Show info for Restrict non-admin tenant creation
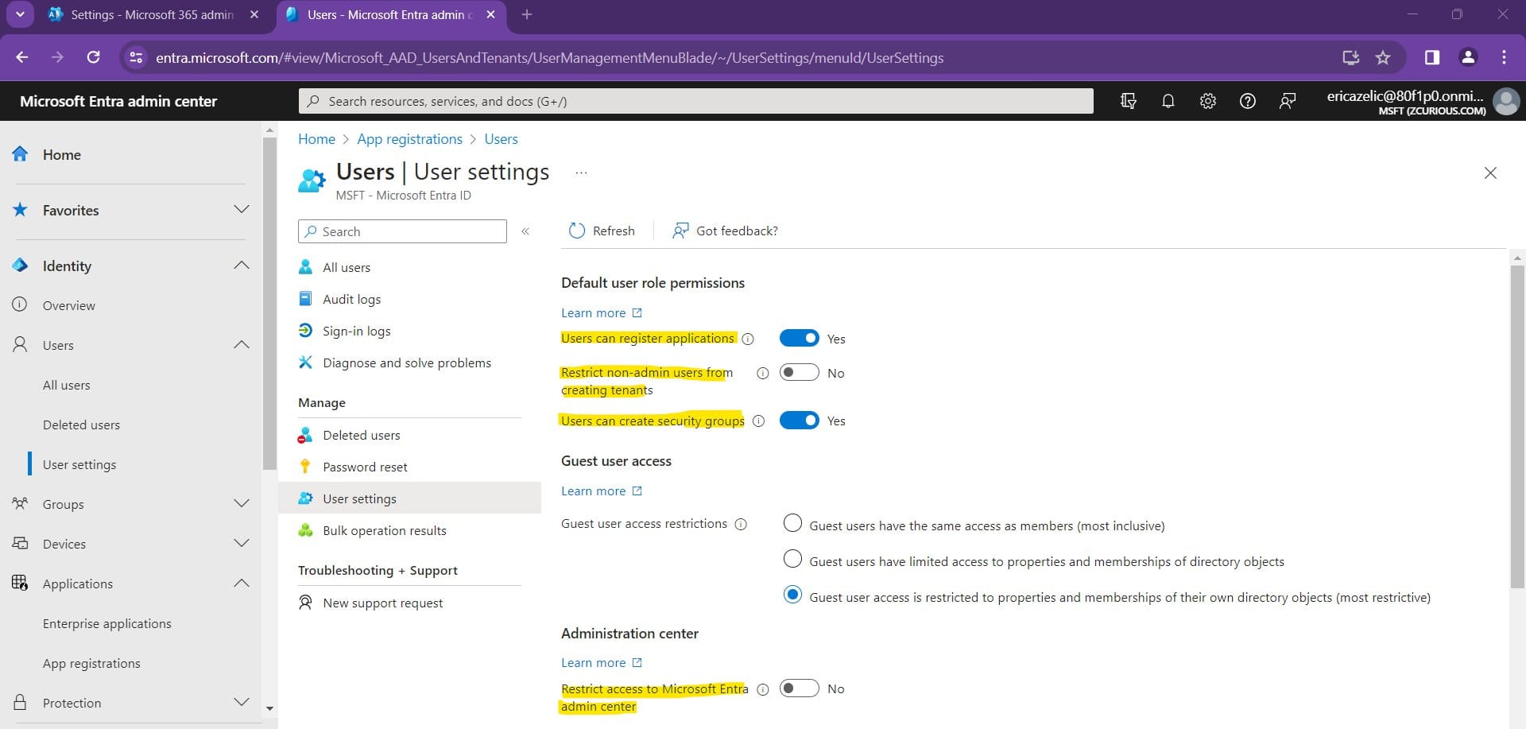Image resolution: width=1526 pixels, height=729 pixels. [763, 373]
